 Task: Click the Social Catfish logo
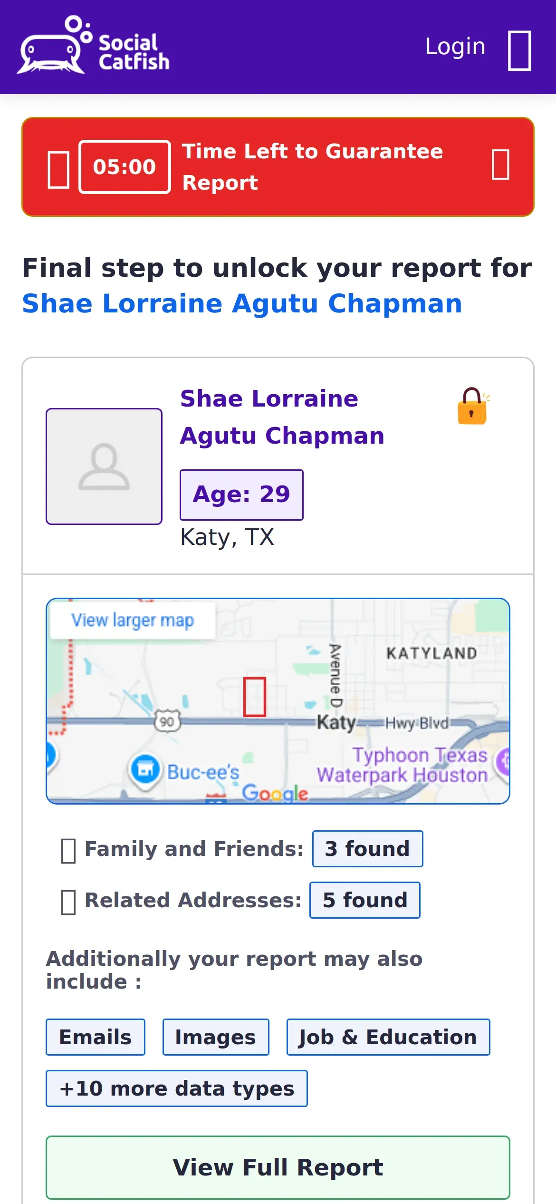click(93, 46)
